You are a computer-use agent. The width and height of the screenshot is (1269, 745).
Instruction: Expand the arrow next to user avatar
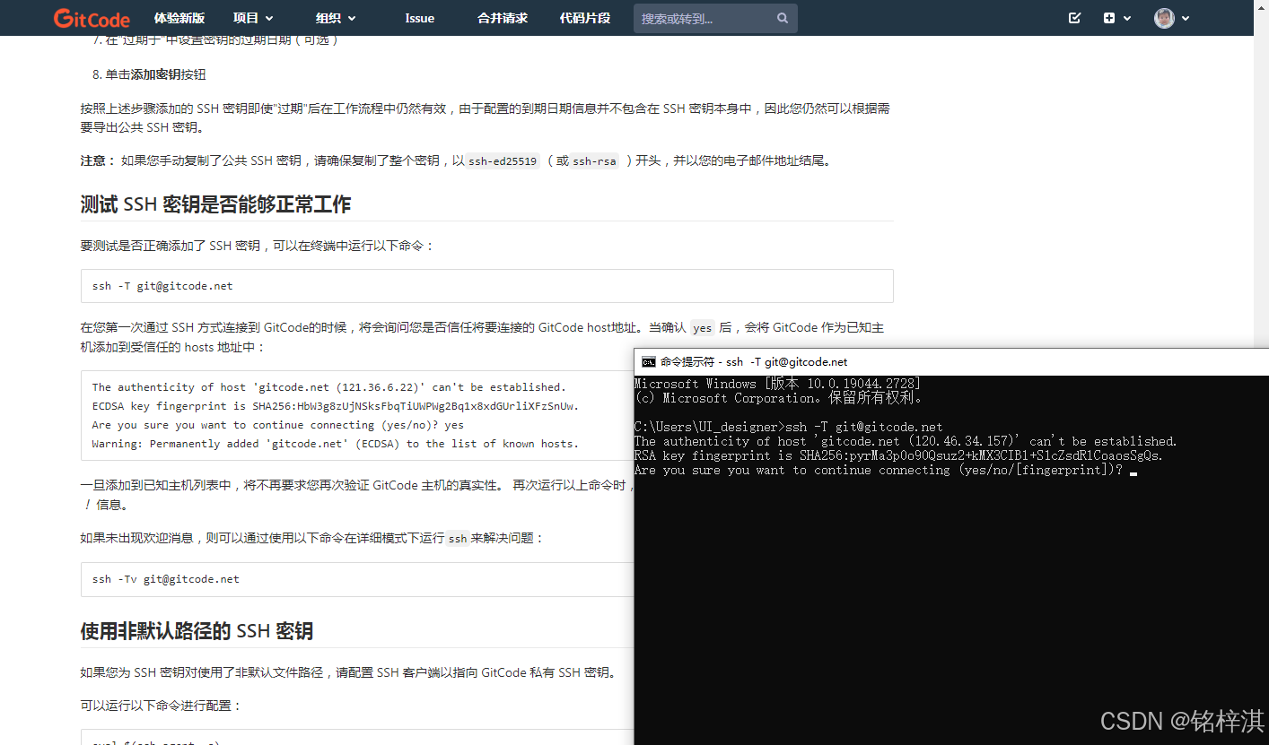(x=1186, y=18)
